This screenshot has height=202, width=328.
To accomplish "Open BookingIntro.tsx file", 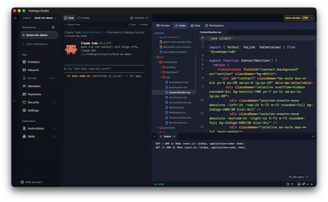I will pyautogui.click(x=178, y=87).
